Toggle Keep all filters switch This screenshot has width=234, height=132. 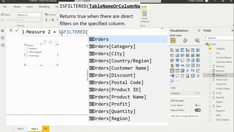coord(197,110)
